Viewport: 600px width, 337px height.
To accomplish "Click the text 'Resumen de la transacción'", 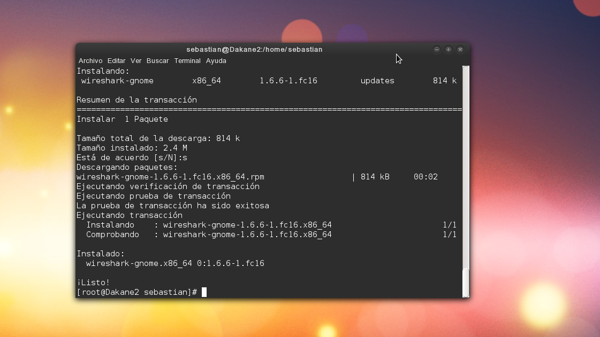I will (x=136, y=100).
